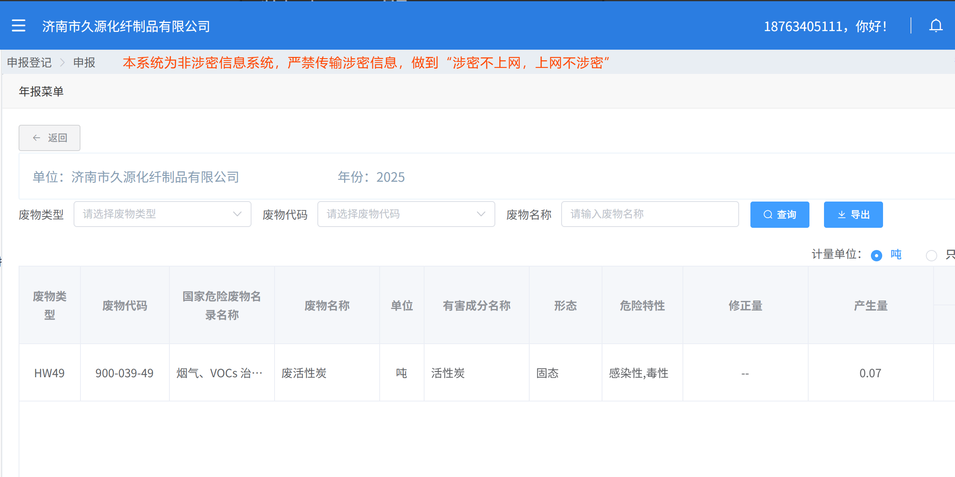Viewport: 955px width, 477px height.
Task: Click the magnifier icon on 查询 button
Action: click(767, 215)
